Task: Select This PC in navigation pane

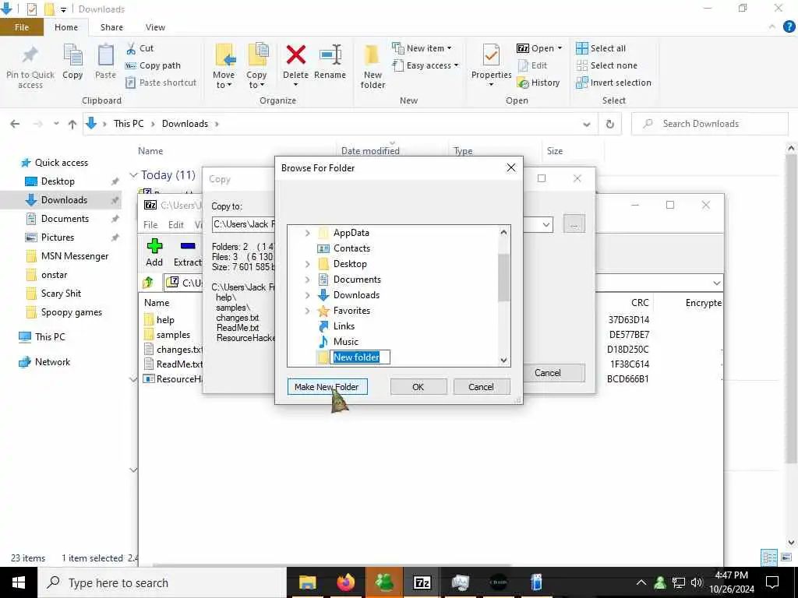Action: (x=50, y=336)
